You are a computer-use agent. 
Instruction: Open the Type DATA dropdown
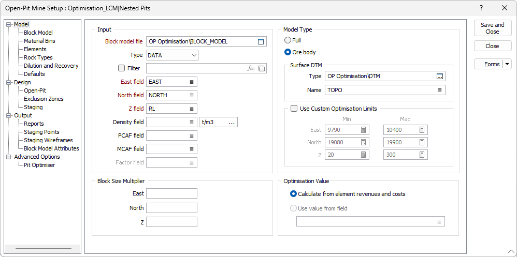pos(194,55)
